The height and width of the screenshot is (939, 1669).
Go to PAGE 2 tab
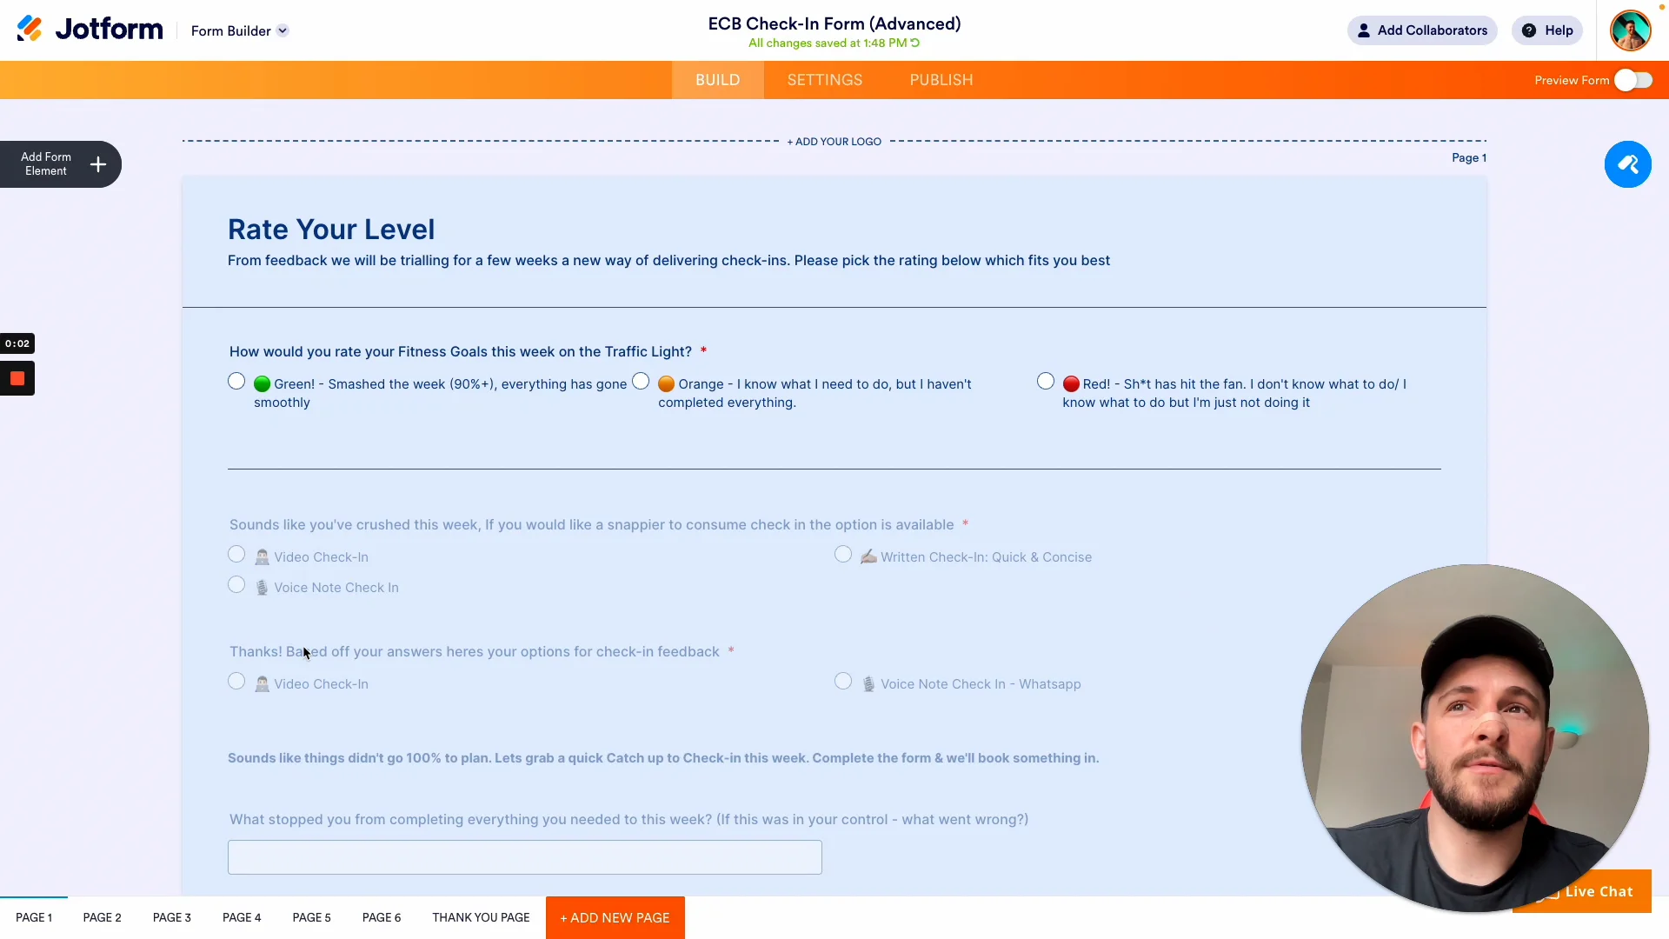coord(103,917)
